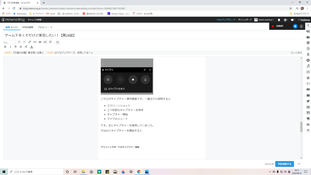
Task: Open the photo insert sidebar panel
Action: coord(308,31)
